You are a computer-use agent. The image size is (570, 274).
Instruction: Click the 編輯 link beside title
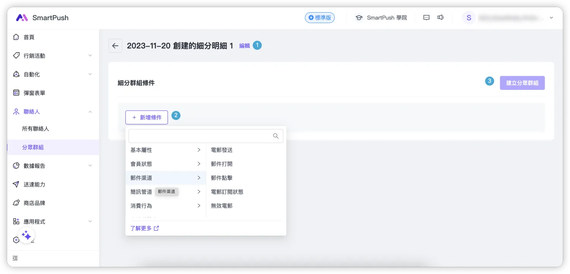pyautogui.click(x=244, y=46)
